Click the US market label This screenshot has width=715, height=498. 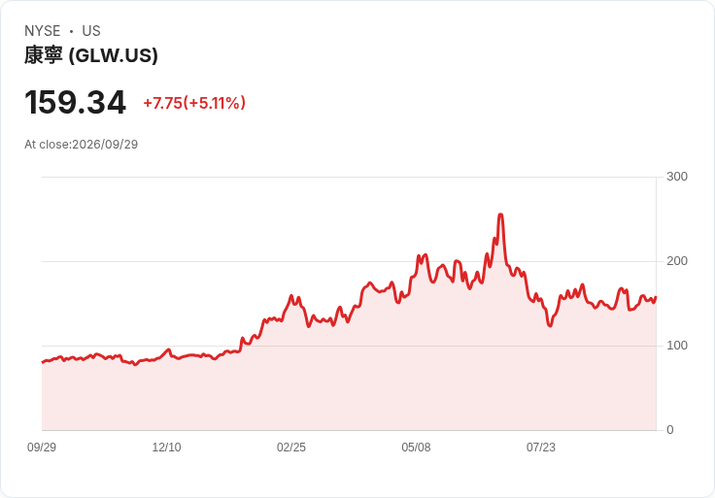click(91, 31)
